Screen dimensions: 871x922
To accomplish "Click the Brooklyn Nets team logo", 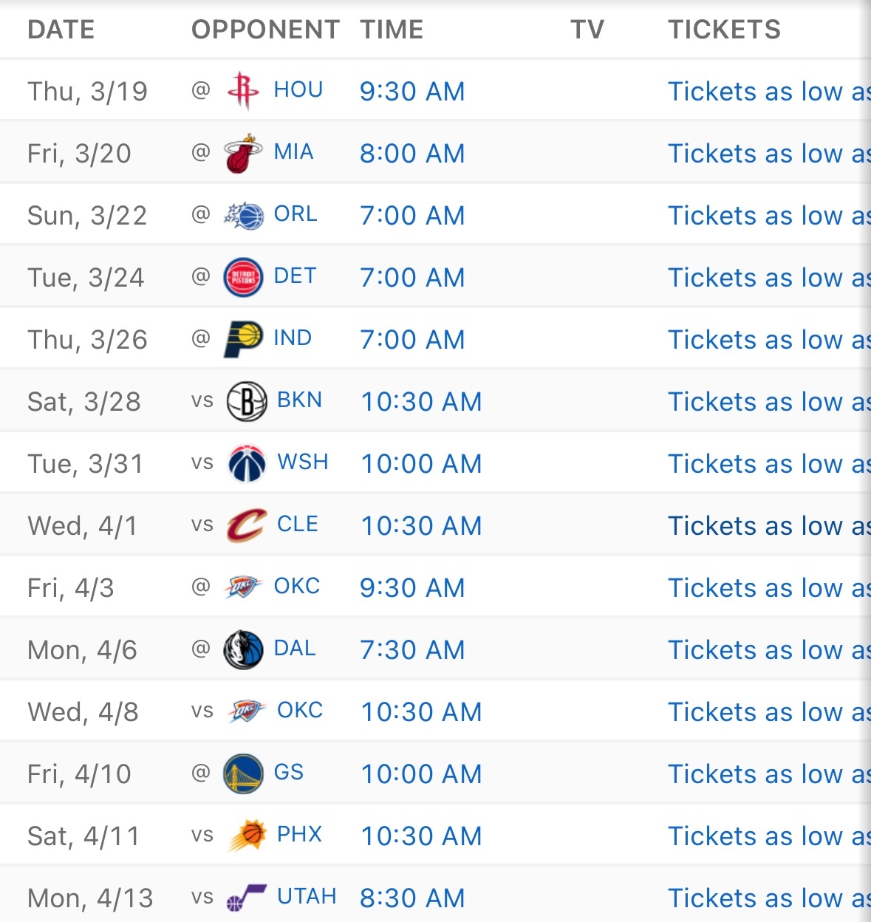I will (x=247, y=402).
